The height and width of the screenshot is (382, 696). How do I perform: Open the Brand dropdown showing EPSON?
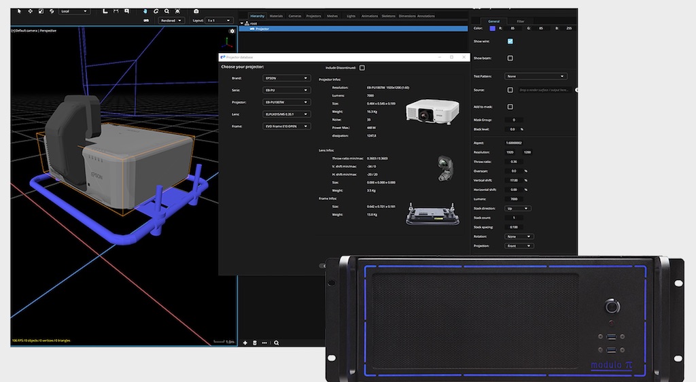pyautogui.click(x=287, y=78)
